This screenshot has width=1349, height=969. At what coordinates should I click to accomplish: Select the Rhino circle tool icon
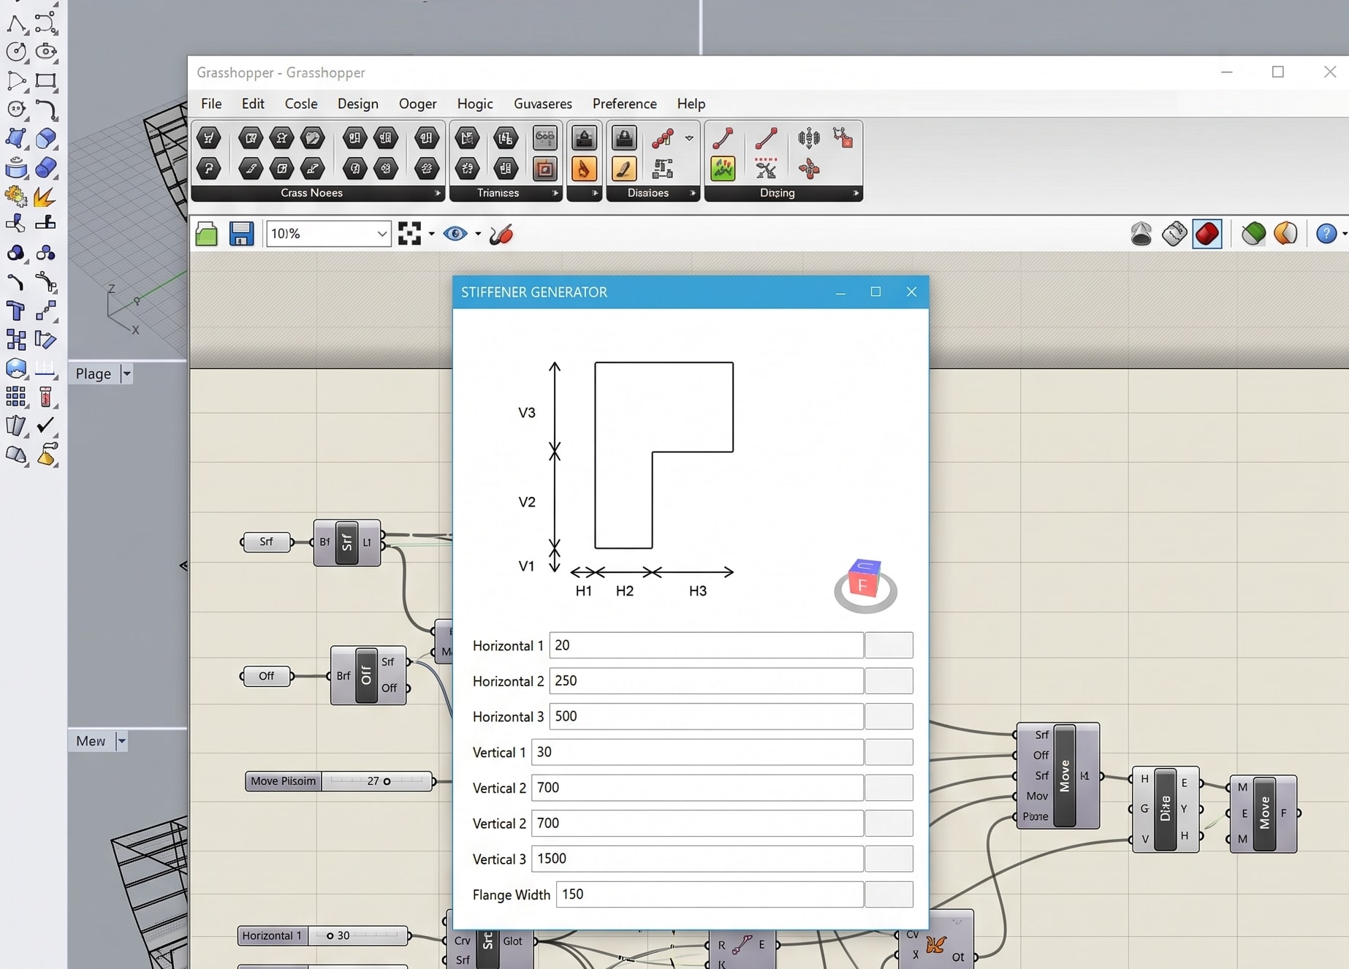pyautogui.click(x=16, y=51)
